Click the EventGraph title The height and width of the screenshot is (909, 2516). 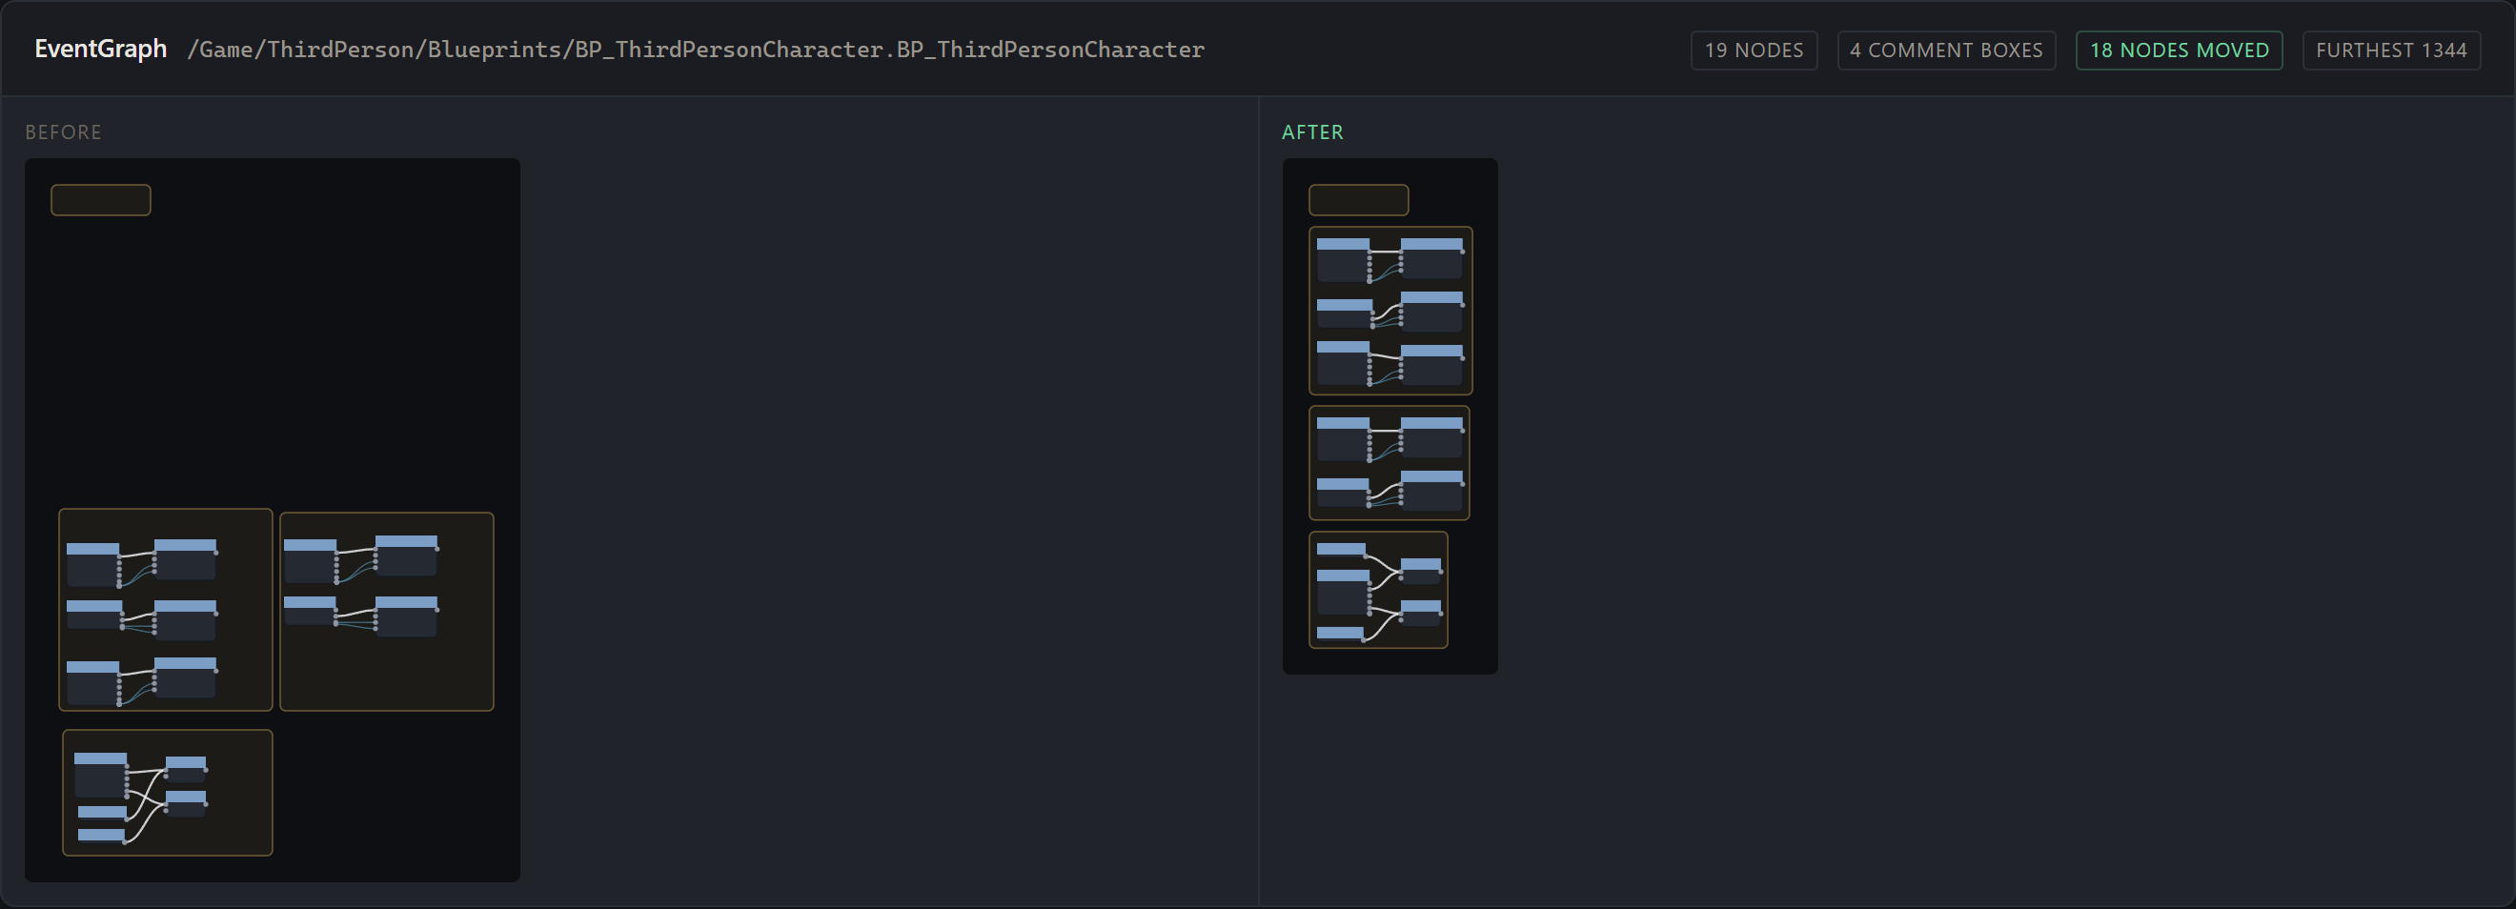[x=101, y=49]
